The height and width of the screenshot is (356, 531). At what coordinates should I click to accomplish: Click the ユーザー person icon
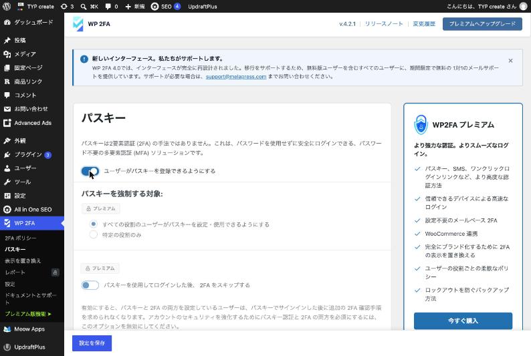pos(7,168)
